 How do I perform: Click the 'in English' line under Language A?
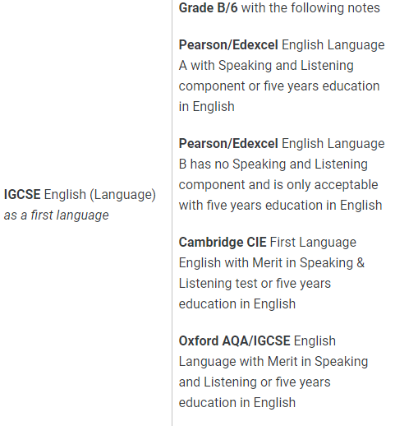(x=207, y=106)
